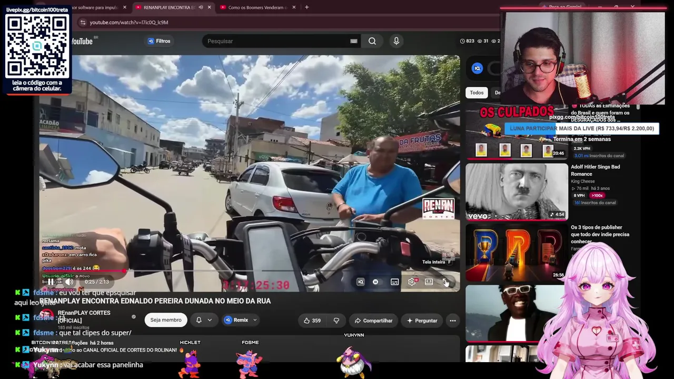This screenshot has height=379, width=674.
Task: Pause the video with the play/pause control
Action: [50, 282]
